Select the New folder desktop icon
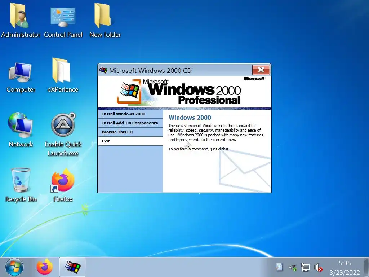Viewport: 369px width, 277px height. point(105,20)
